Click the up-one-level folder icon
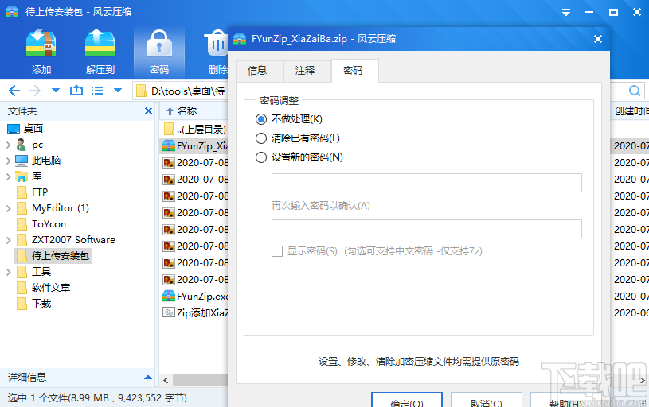649x407 pixels. pyautogui.click(x=76, y=91)
